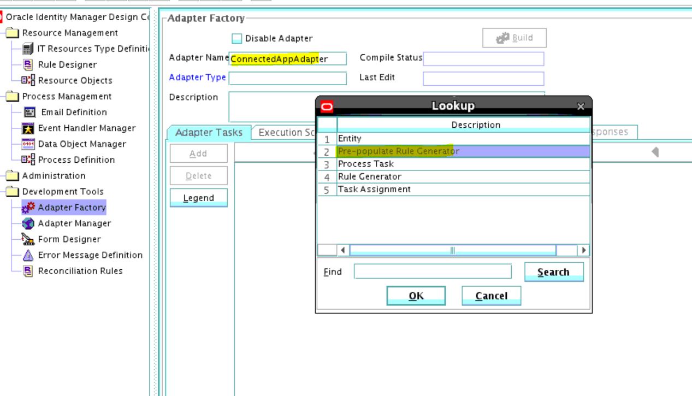
Task: Select Email Definition tree node
Action: click(74, 112)
